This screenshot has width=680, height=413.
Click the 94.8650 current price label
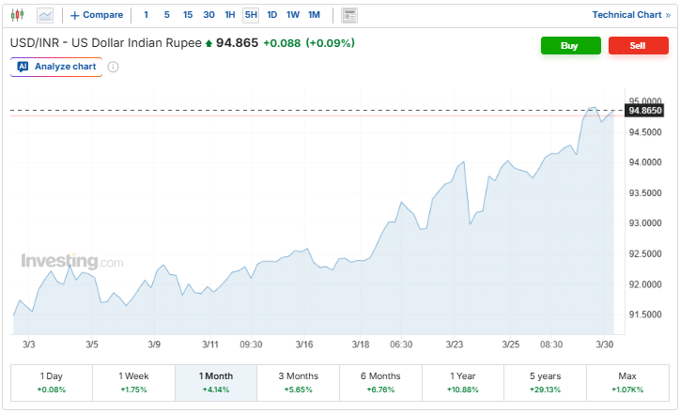645,111
